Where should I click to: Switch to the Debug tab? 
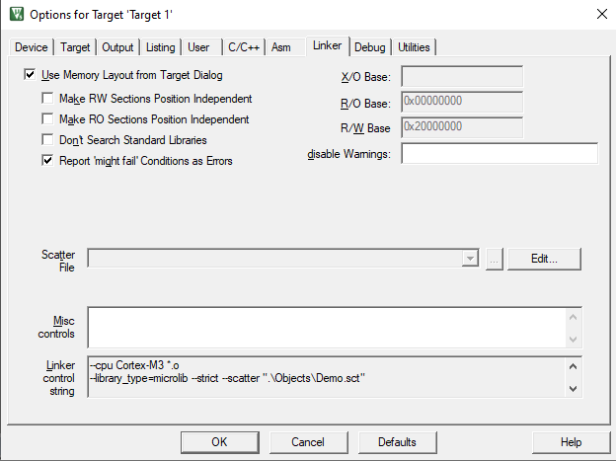tap(369, 47)
